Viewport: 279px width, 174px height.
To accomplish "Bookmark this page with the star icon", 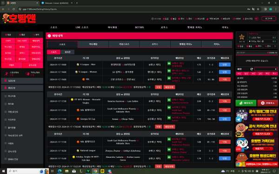I will point(258,9).
